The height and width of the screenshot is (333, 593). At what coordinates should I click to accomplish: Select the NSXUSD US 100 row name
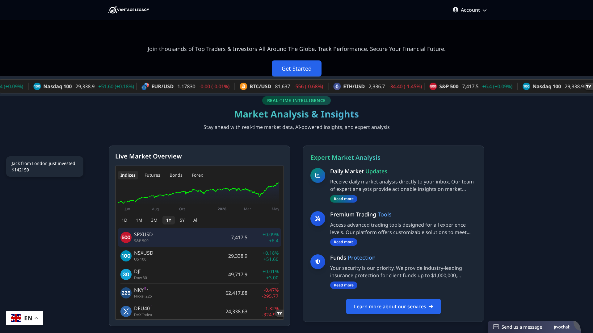point(144,256)
